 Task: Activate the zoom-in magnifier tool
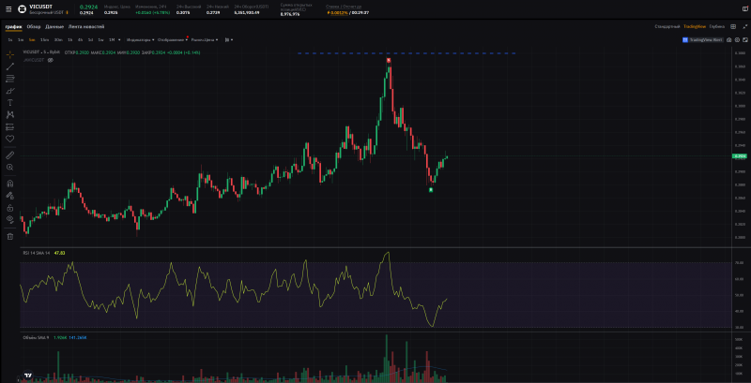(x=9, y=167)
